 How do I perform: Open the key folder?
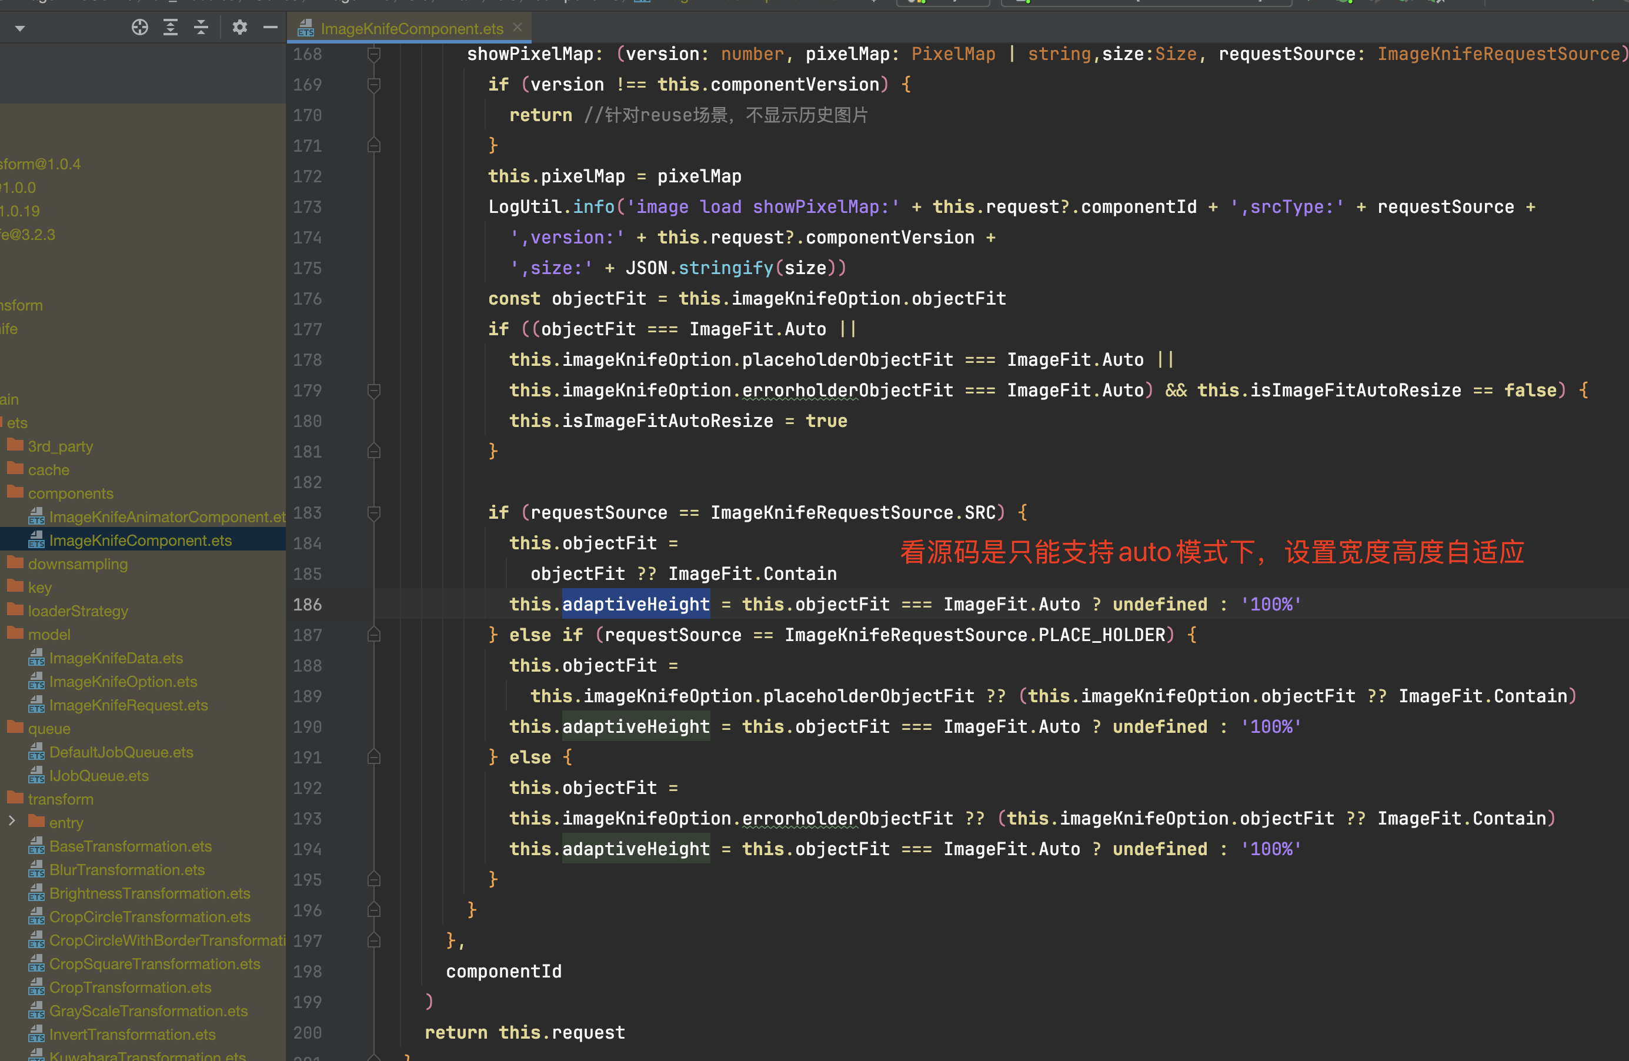(29, 588)
